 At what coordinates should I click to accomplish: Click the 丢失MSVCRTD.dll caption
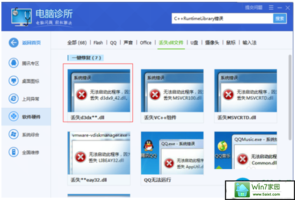(237, 118)
